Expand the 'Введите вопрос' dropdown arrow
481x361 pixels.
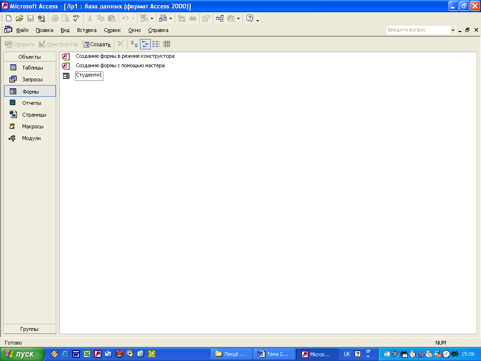point(453,30)
